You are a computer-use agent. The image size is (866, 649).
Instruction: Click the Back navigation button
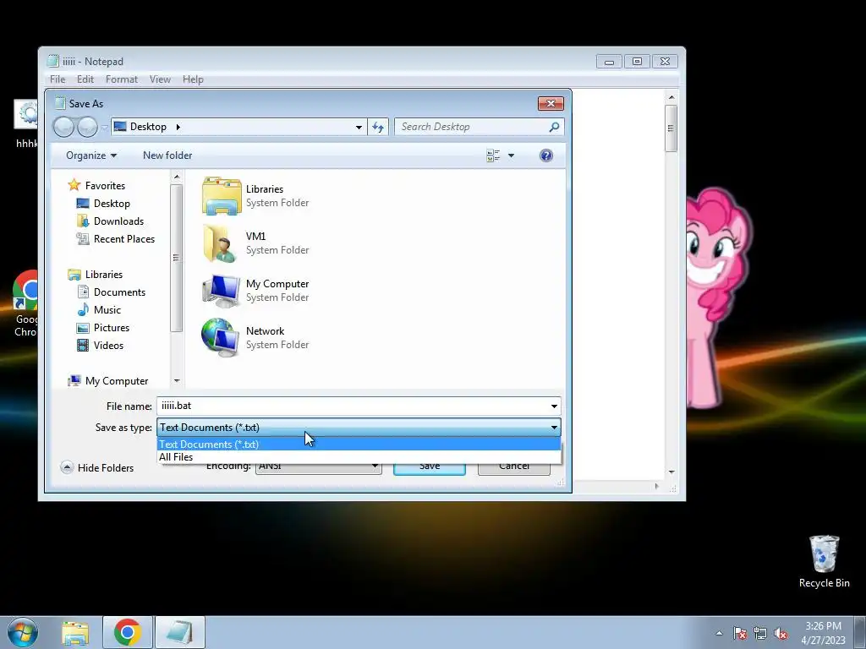point(64,127)
